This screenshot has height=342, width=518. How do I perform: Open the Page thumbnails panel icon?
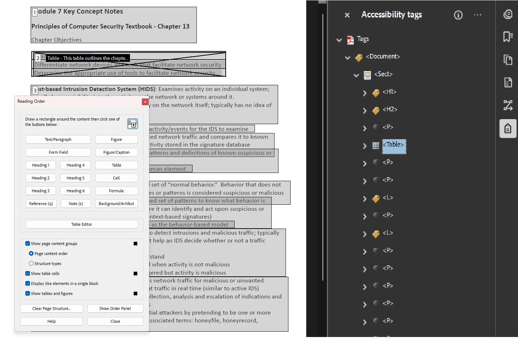pyautogui.click(x=508, y=60)
